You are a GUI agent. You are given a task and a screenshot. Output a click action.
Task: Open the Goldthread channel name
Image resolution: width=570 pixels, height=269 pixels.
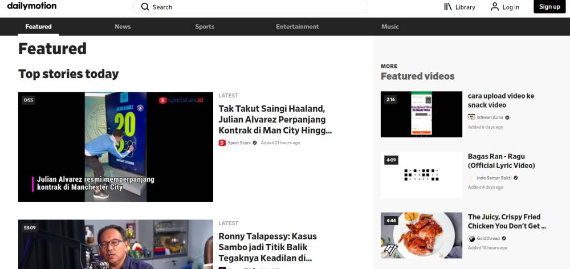click(x=488, y=238)
